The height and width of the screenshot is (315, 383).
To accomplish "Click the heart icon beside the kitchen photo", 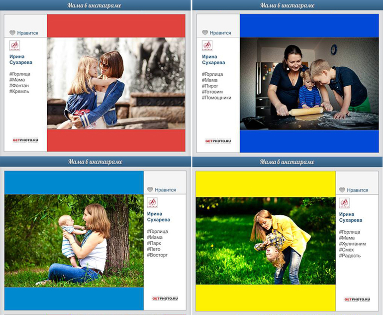I will pos(205,33).
